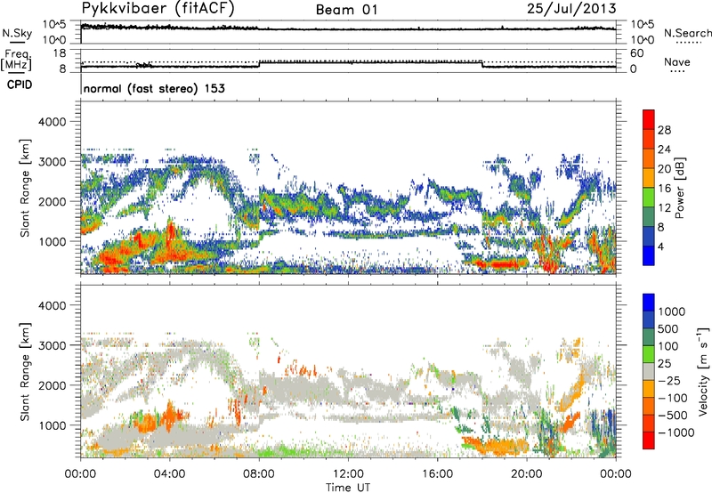The width and height of the screenshot is (712, 493).
Task: Click the '28' label on the Power colorbar
Action: 664,130
